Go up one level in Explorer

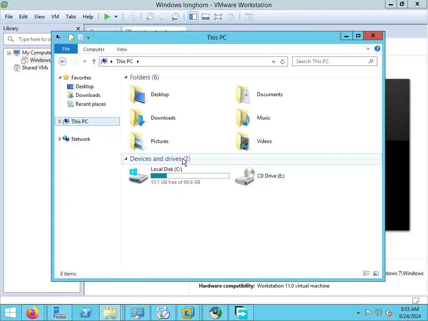(x=94, y=61)
